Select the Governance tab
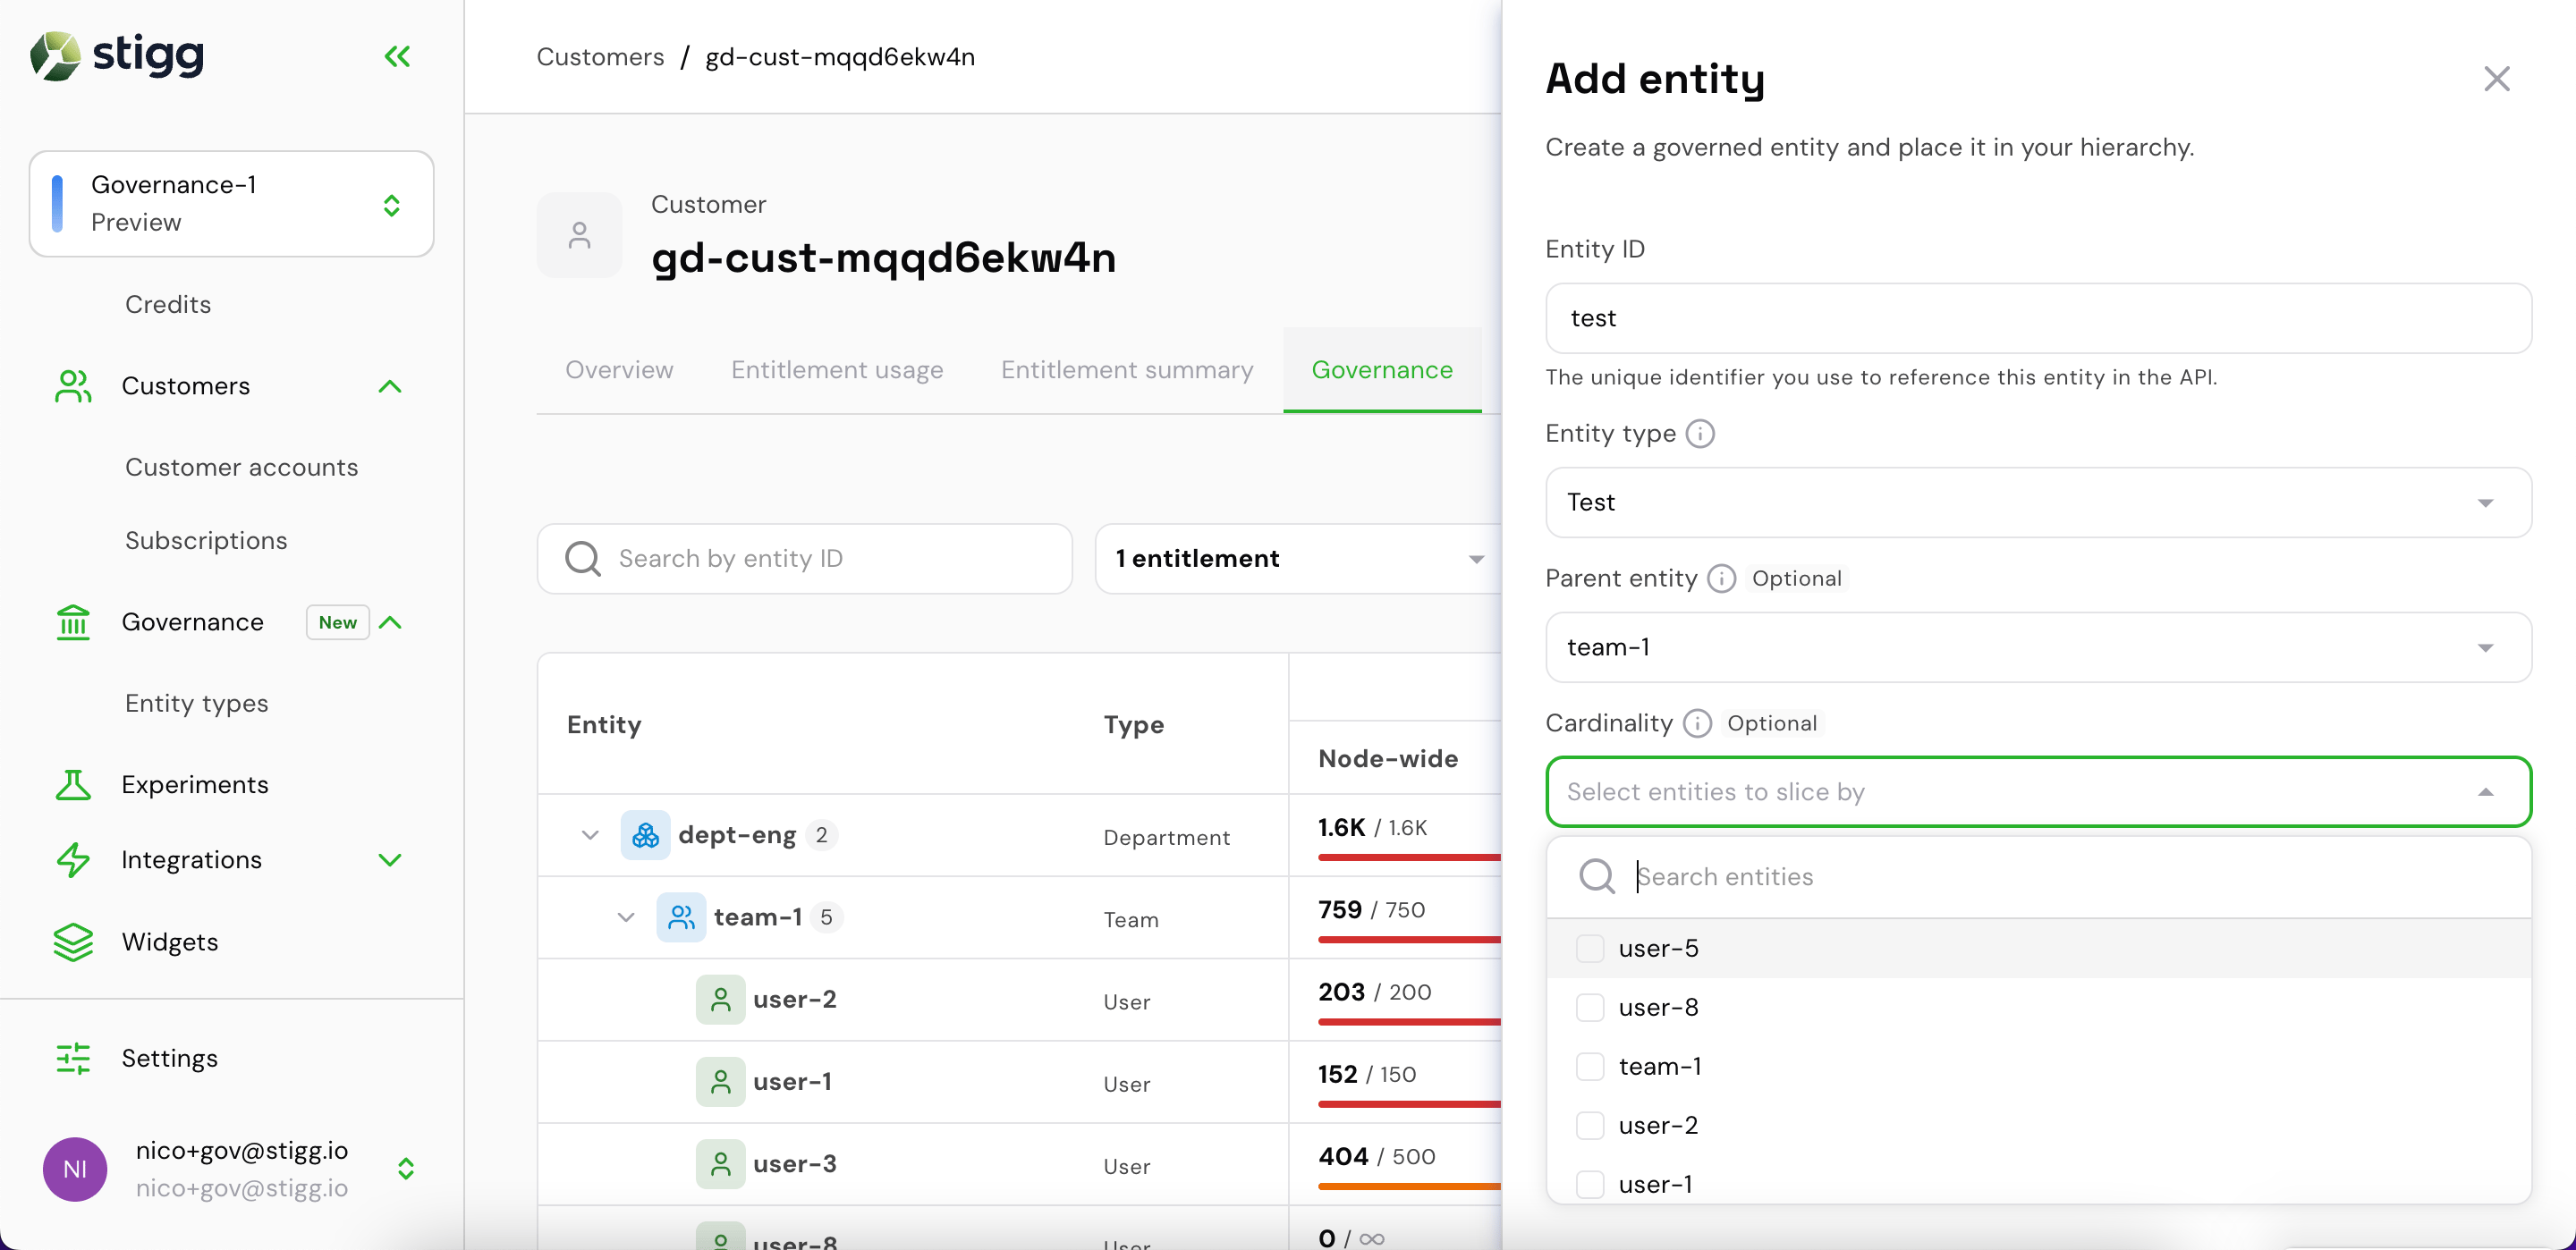This screenshot has height=1250, width=2576. coord(1382,370)
